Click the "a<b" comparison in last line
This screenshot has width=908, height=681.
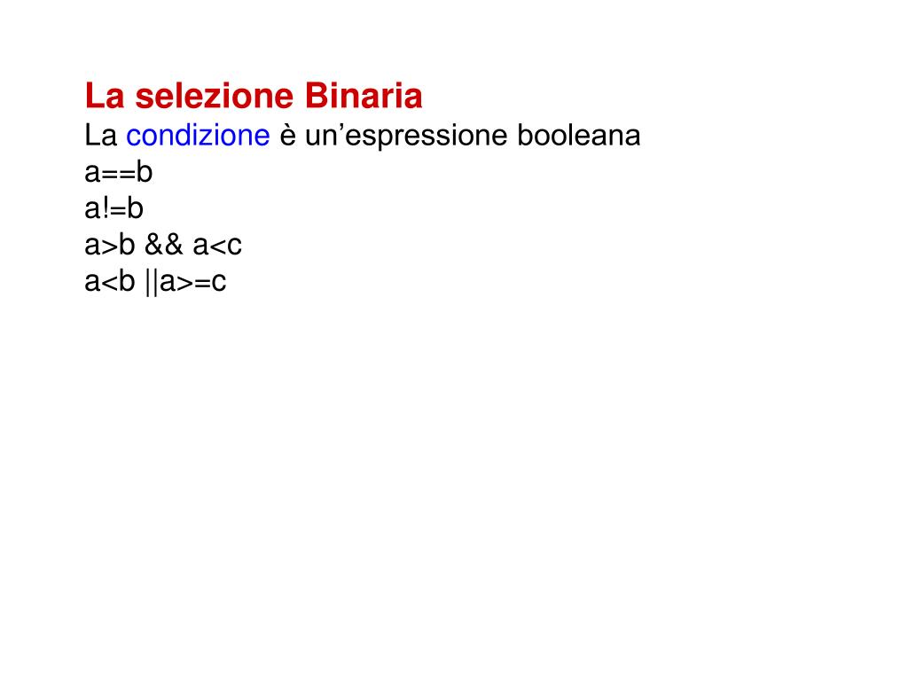point(110,281)
